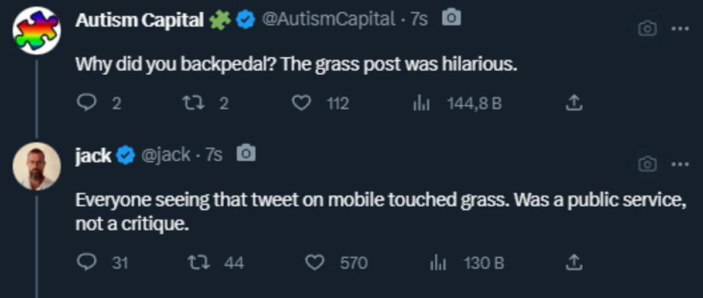
Task: Reply to Autism Capital's tweet
Action: coord(87,103)
